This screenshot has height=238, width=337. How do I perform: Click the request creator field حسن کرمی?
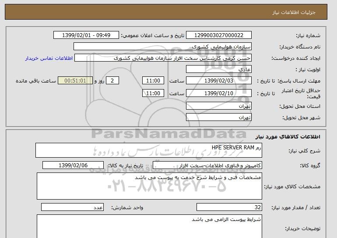[x=163, y=58]
